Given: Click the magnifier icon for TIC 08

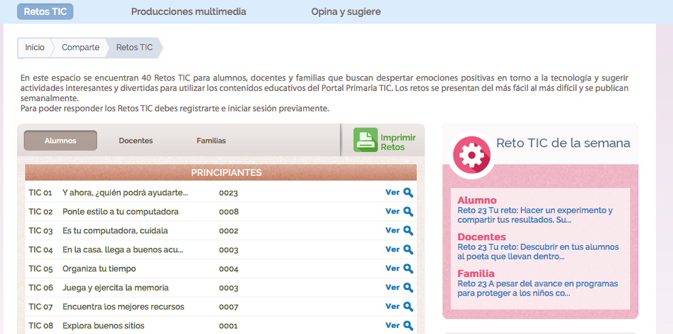Looking at the screenshot, I should click(x=409, y=325).
